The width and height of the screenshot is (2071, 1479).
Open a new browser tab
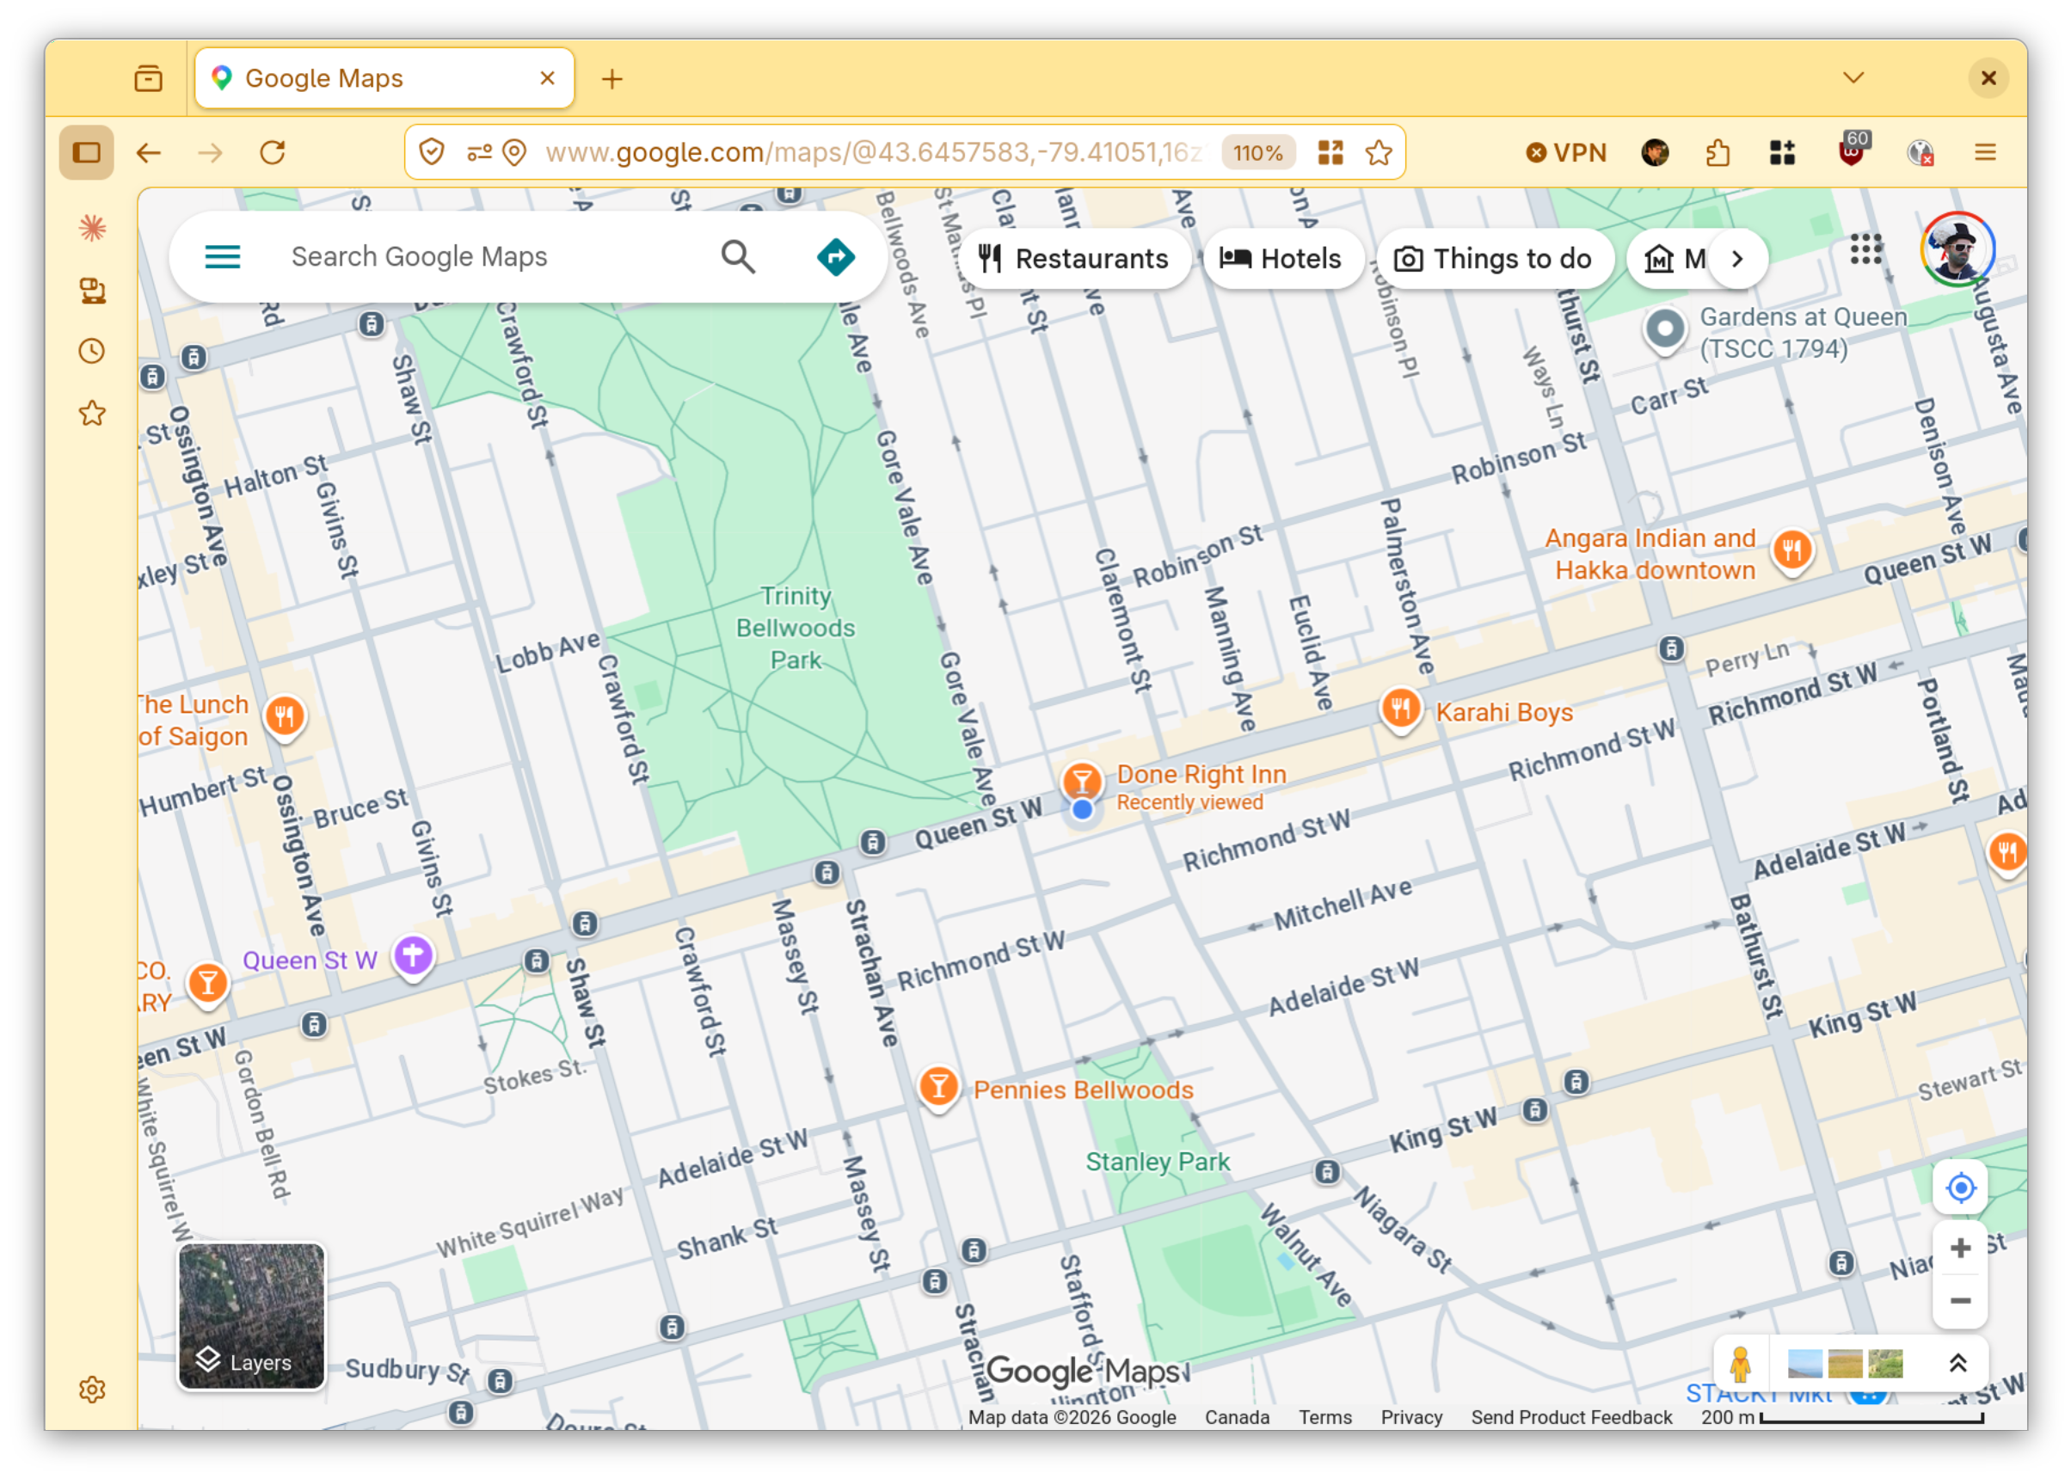click(x=612, y=79)
